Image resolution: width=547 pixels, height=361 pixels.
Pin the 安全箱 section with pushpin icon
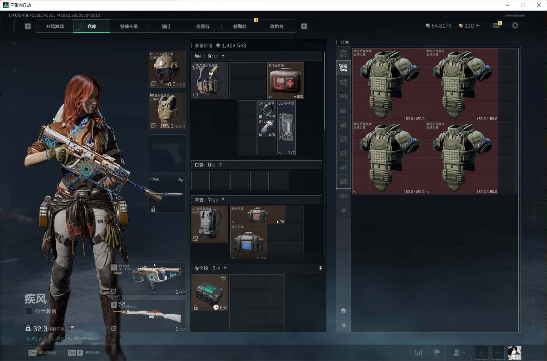(x=320, y=268)
